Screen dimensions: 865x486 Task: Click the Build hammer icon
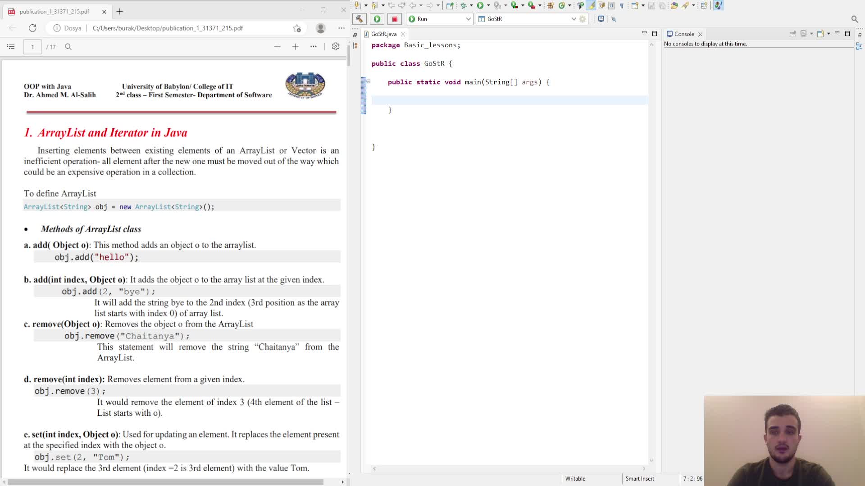(359, 19)
